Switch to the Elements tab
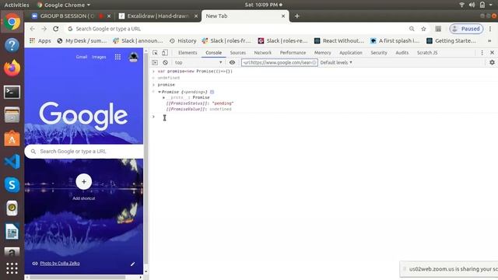Viewport: 498px width, 280px height. click(188, 53)
